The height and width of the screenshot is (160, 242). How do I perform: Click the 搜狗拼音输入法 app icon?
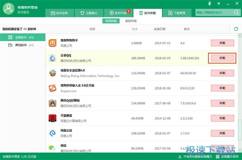point(53,88)
